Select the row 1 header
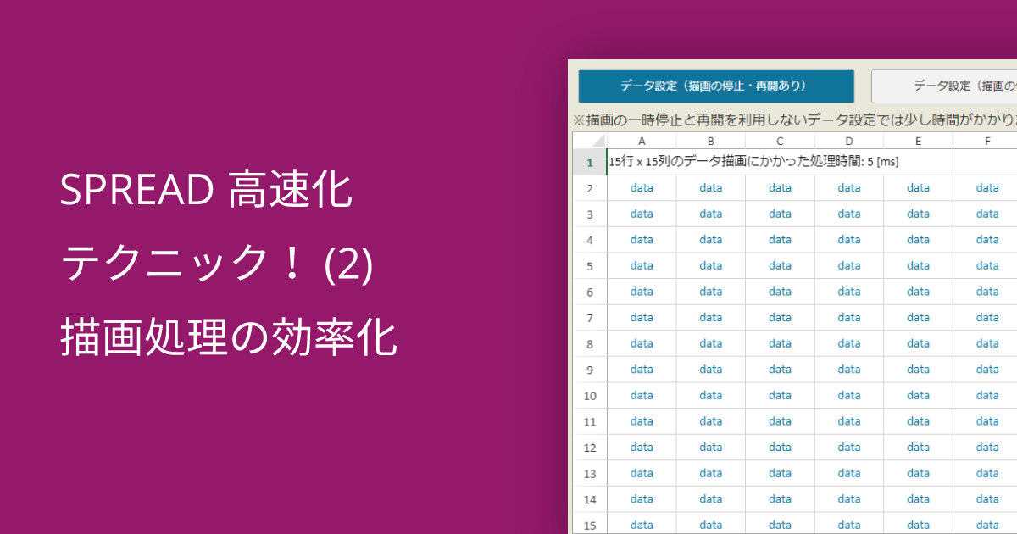 (x=590, y=162)
